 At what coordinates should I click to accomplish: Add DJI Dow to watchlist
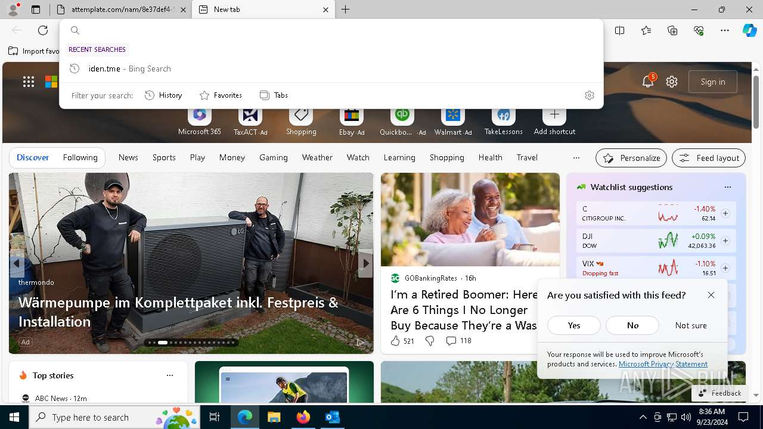click(725, 241)
